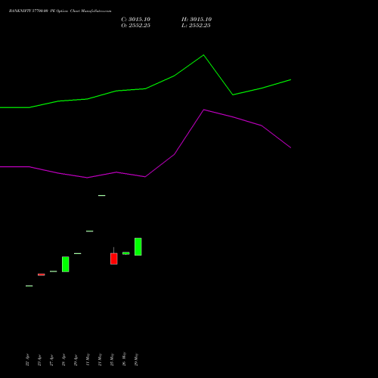Select the tall green candle for 29 May
This screenshot has height=378, width=378.
pyautogui.click(x=138, y=246)
